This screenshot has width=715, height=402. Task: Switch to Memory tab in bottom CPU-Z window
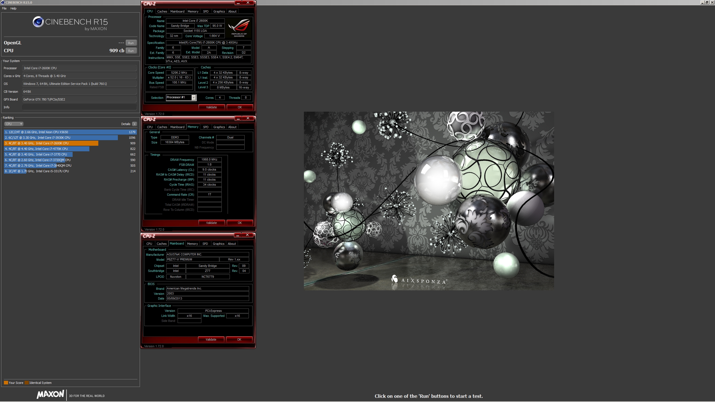(192, 244)
